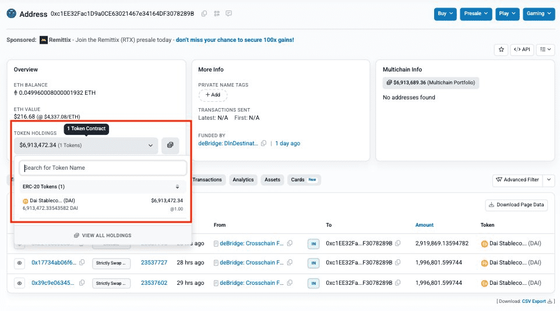Focus the Search for Token Name field
560x311 pixels.
103,168
